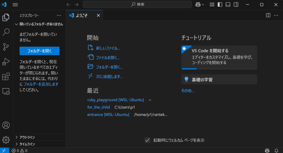Open Copilot status icon in status bar
283x153 pixels.
(267, 151)
